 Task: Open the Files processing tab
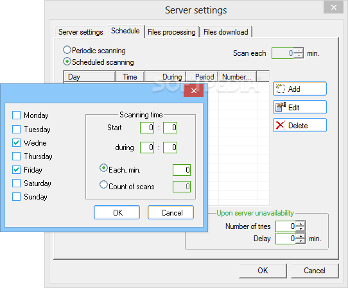click(171, 32)
